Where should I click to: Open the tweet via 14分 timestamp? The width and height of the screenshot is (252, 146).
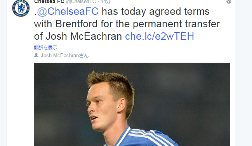click(x=106, y=2)
